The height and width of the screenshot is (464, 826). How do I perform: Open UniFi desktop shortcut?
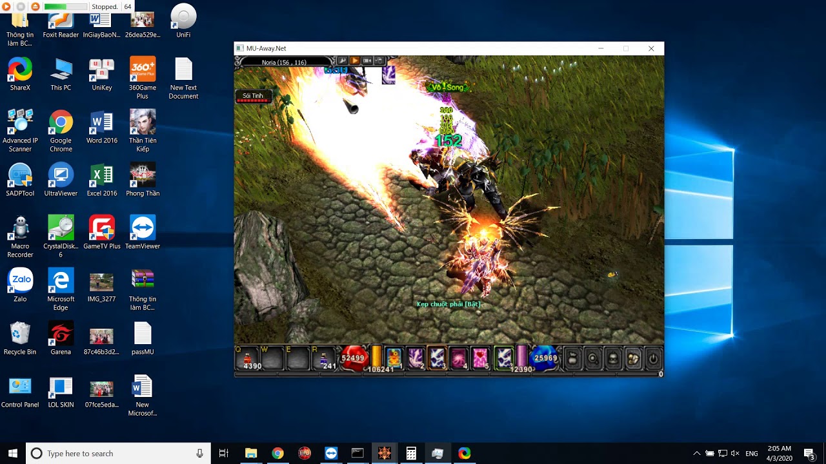tap(183, 21)
